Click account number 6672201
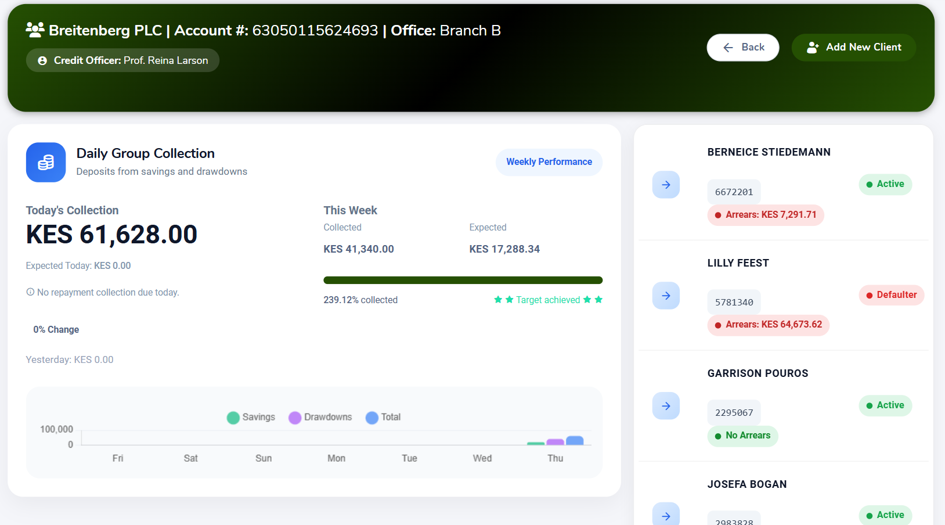 734,192
